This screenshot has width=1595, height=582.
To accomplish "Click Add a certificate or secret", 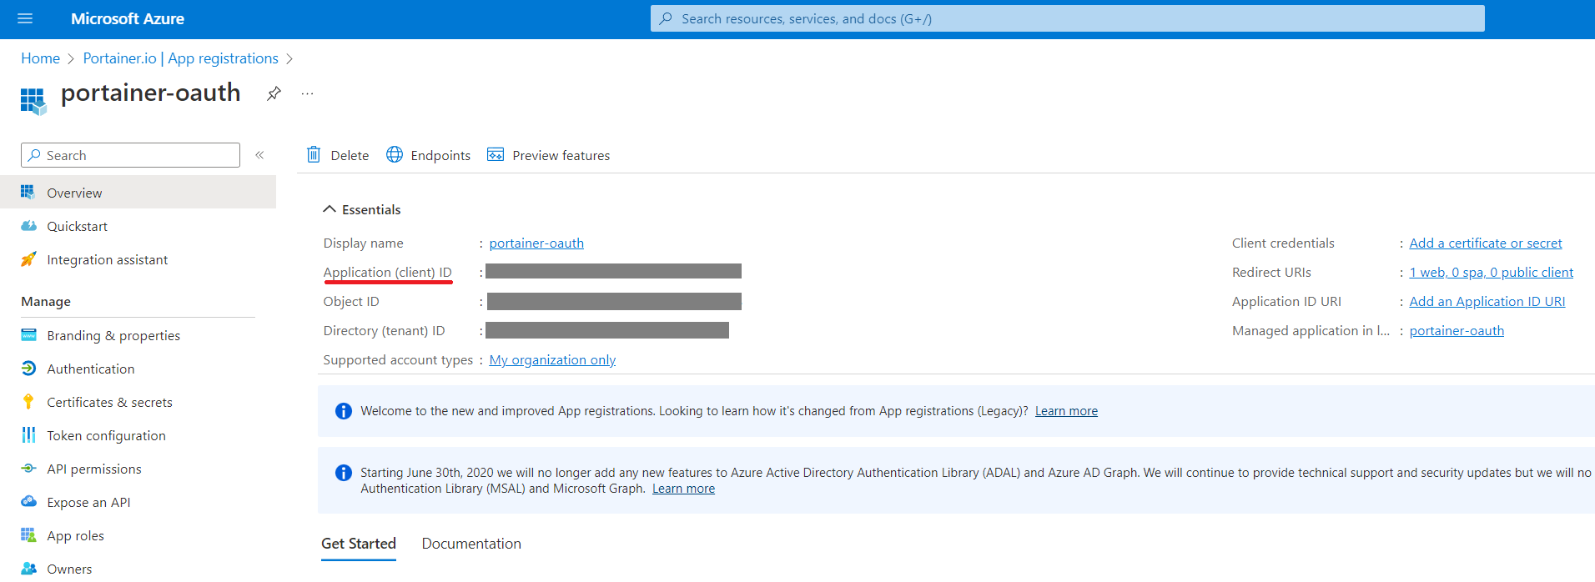I will 1485,243.
